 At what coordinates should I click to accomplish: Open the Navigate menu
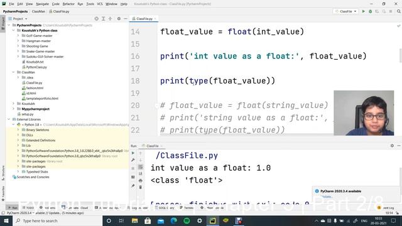point(42,4)
